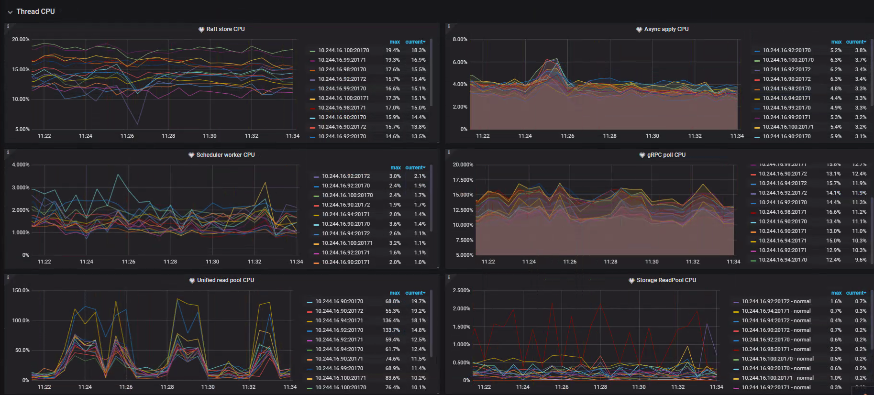Click the Scheduler worker CPU legend scrollbar

[431, 197]
